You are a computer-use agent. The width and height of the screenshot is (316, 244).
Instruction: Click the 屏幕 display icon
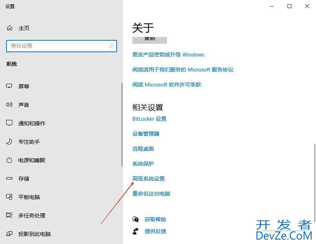(9, 86)
